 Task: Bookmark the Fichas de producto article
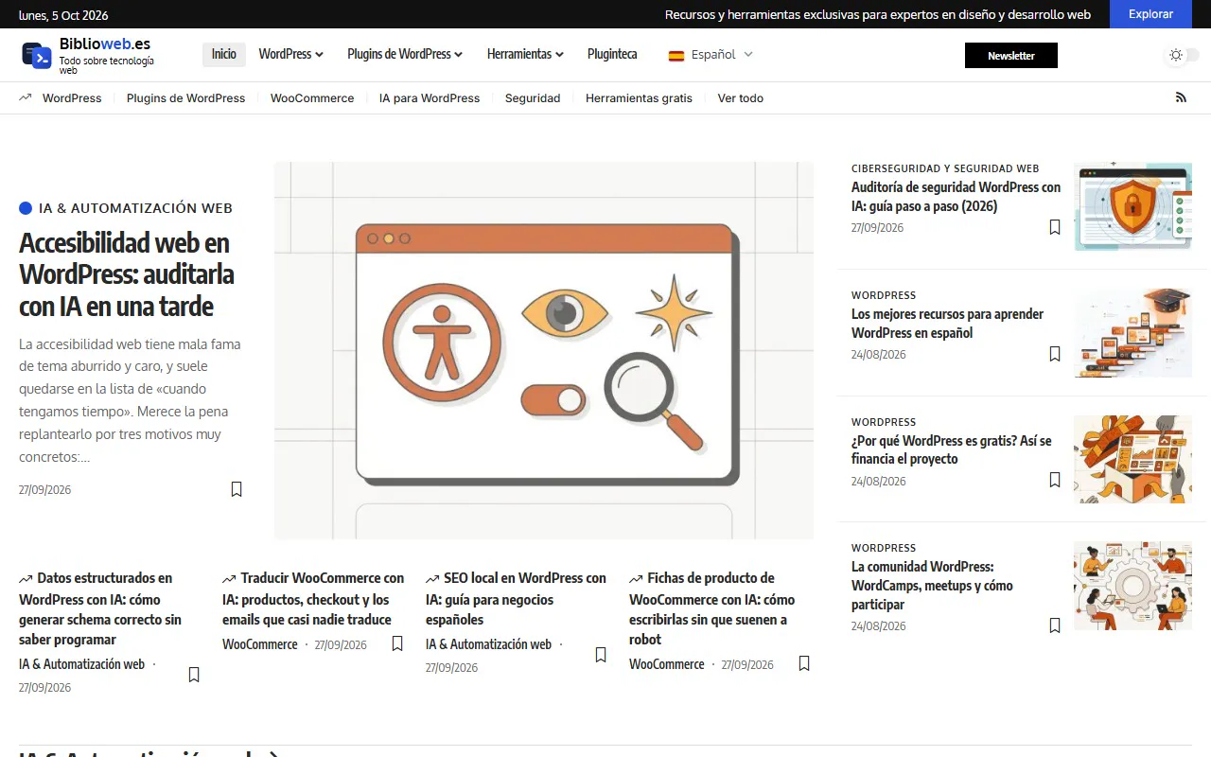pos(804,663)
